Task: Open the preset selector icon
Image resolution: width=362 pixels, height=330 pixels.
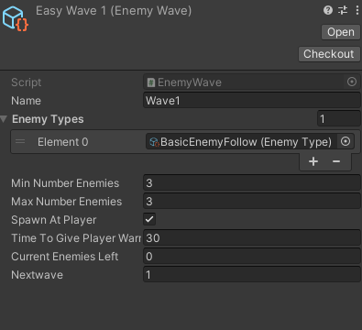Action: click(x=343, y=10)
